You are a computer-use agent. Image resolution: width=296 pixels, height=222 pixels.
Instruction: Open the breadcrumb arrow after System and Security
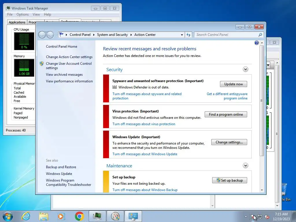point(131,35)
